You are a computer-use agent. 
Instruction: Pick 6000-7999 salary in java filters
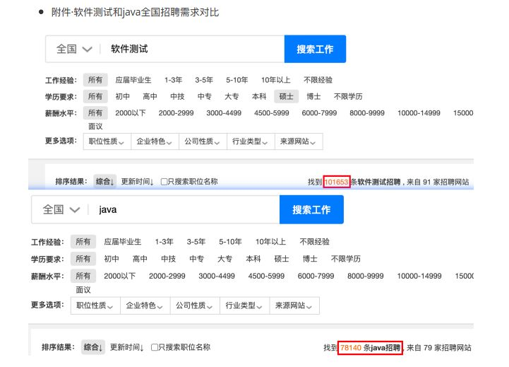316,276
